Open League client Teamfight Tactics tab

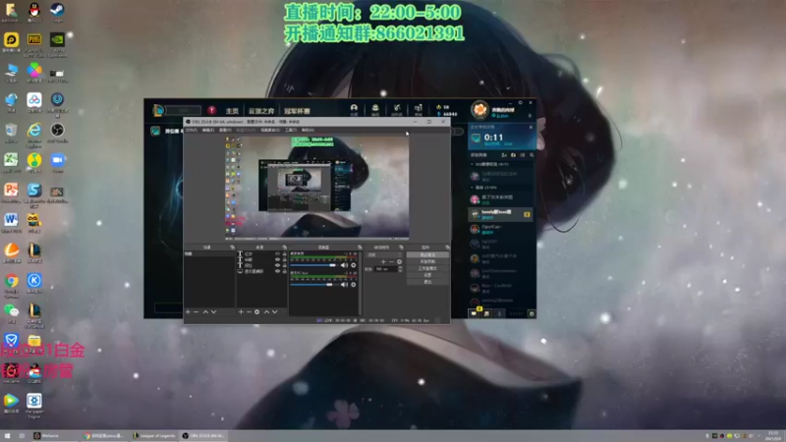(261, 111)
